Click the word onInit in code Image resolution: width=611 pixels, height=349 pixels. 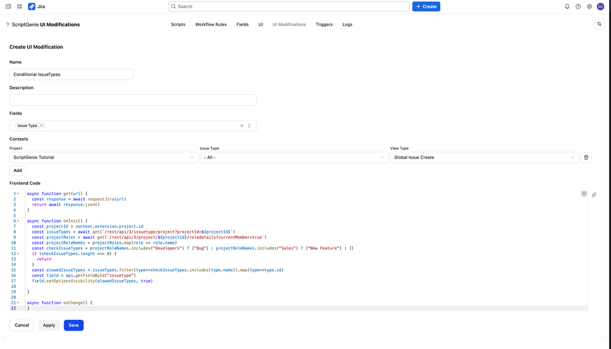70,221
